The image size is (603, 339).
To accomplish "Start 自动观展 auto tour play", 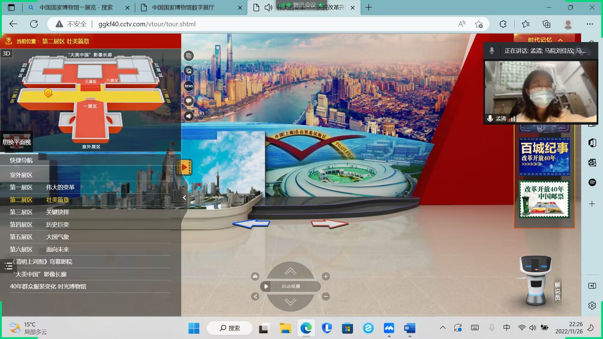I will pyautogui.click(x=266, y=286).
